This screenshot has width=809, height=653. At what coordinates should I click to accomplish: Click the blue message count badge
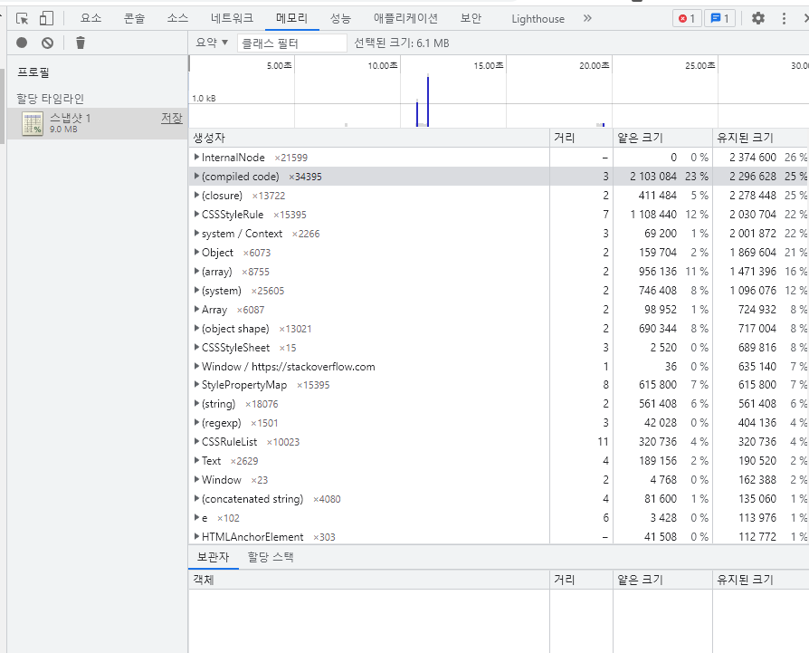pyautogui.click(x=720, y=18)
